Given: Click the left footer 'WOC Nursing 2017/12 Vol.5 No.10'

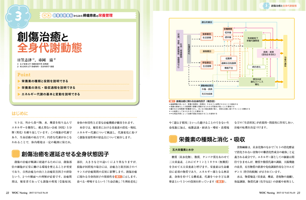Looking at the screenshot, I should 30,193.
